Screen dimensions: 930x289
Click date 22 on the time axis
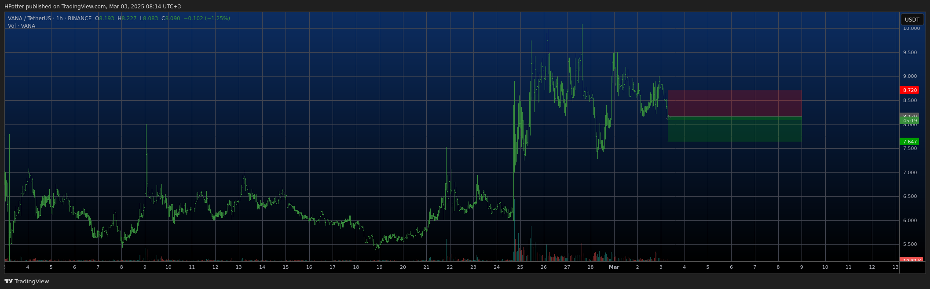tap(450, 267)
